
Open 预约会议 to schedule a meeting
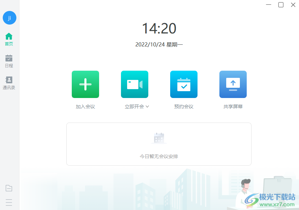tap(184, 84)
